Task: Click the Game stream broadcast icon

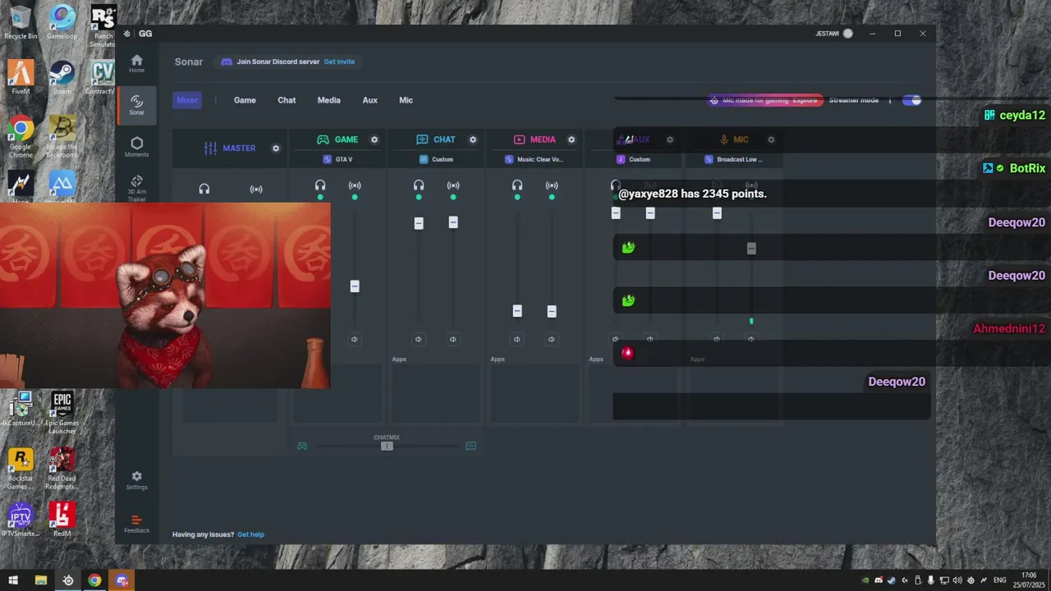Action: [355, 186]
